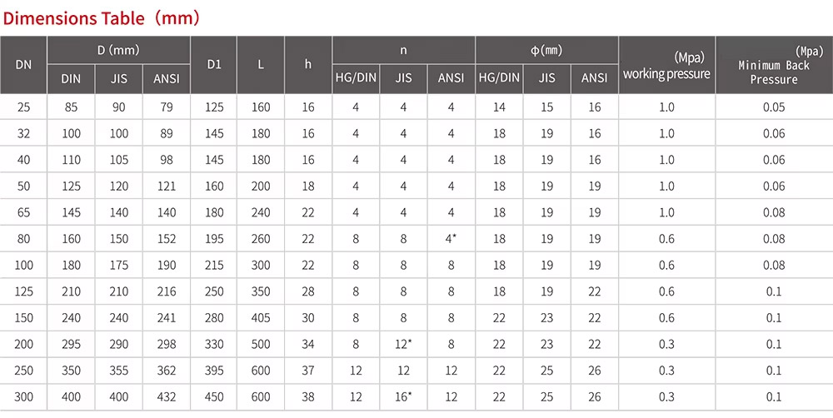Select the h value cell 37
The height and width of the screenshot is (418, 833).
[308, 371]
